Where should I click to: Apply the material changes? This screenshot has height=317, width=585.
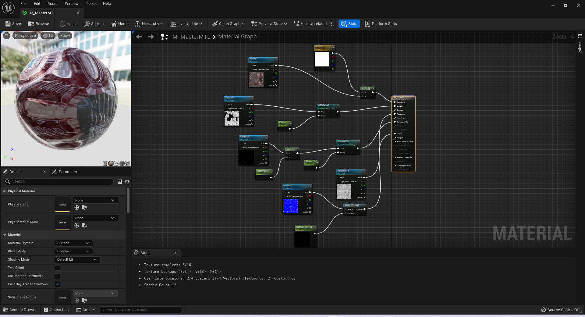68,23
